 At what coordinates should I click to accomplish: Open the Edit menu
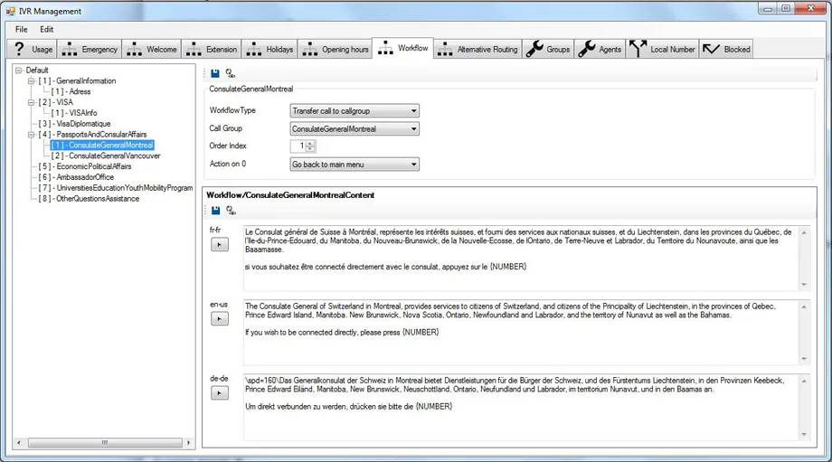[x=47, y=29]
